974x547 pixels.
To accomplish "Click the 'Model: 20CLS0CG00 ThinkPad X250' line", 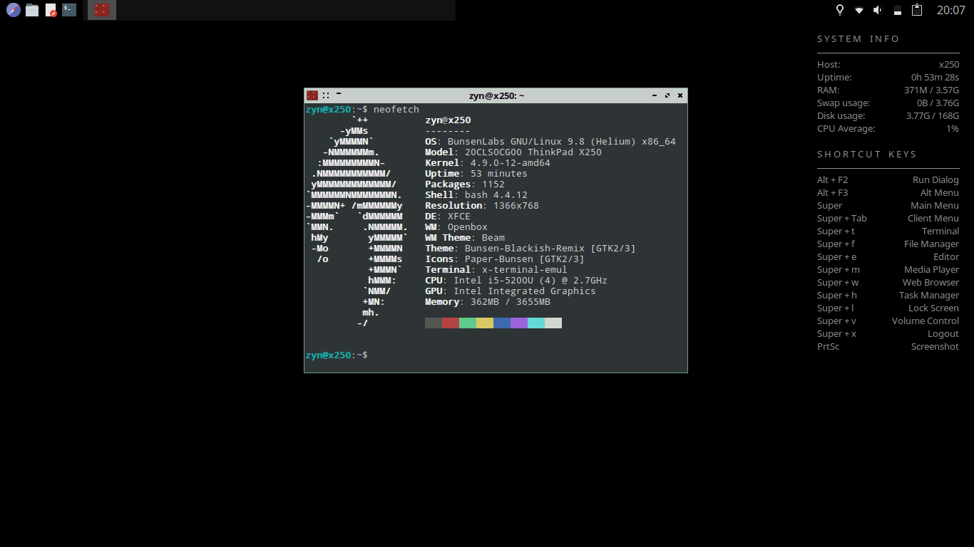I will pyautogui.click(x=513, y=152).
